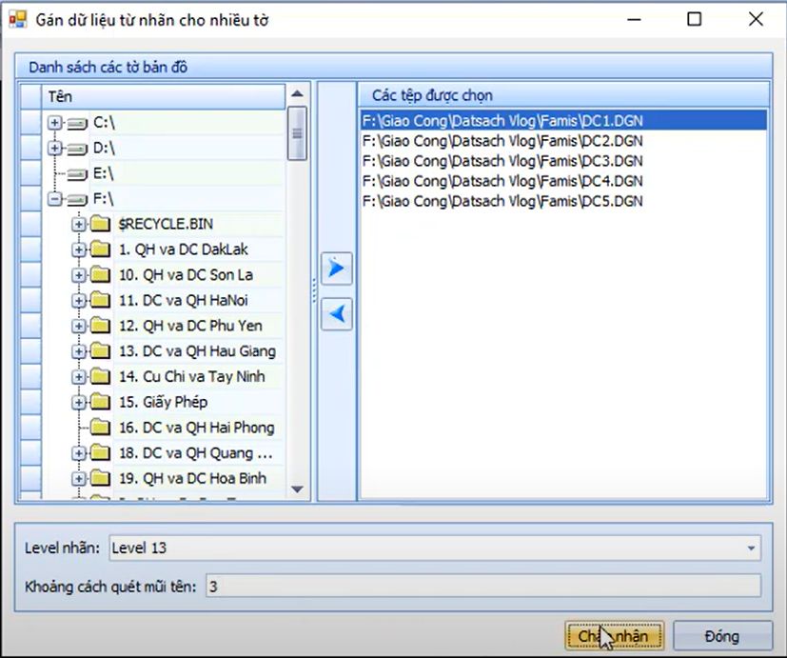This screenshot has width=787, height=658.
Task: Open the Level nhãn dropdown
Action: pos(752,548)
